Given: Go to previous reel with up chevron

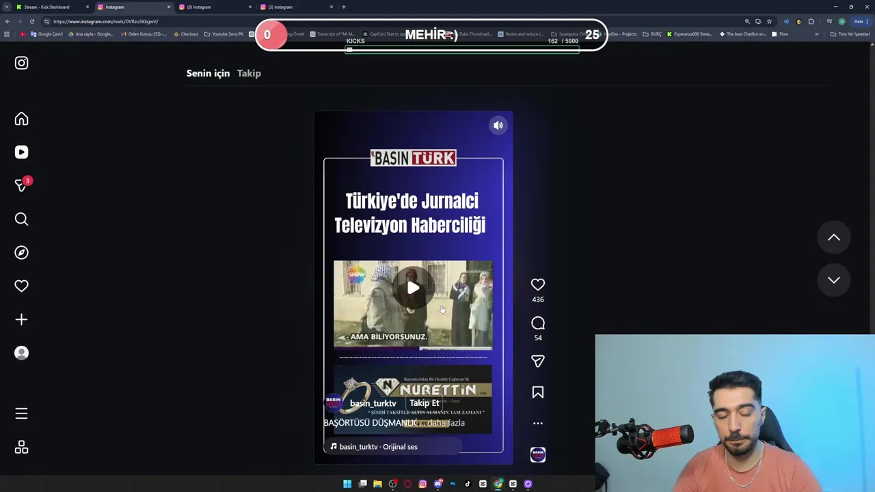Looking at the screenshot, I should (834, 237).
